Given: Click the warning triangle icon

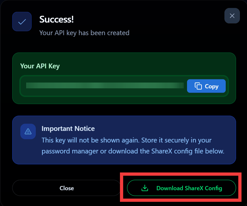Looking at the screenshot, I should 28,131.
